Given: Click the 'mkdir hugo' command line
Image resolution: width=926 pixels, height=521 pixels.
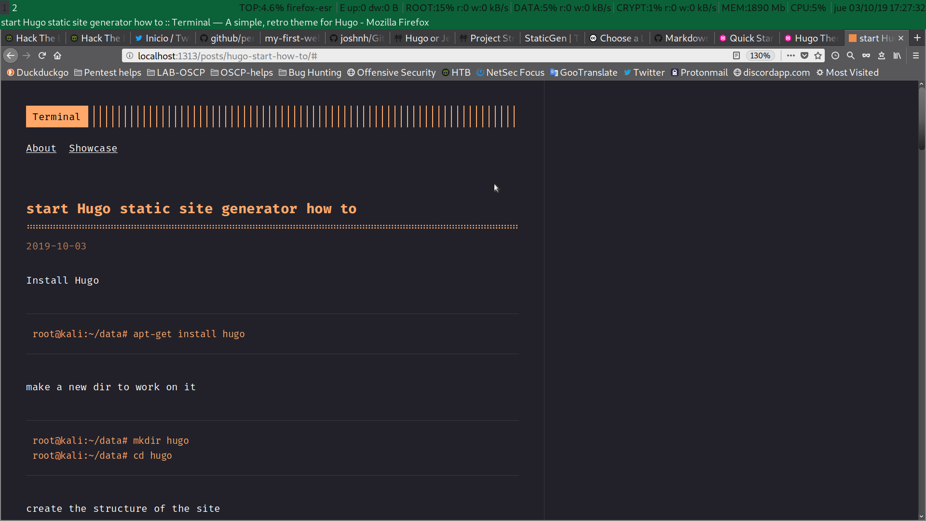Looking at the screenshot, I should click(x=111, y=441).
